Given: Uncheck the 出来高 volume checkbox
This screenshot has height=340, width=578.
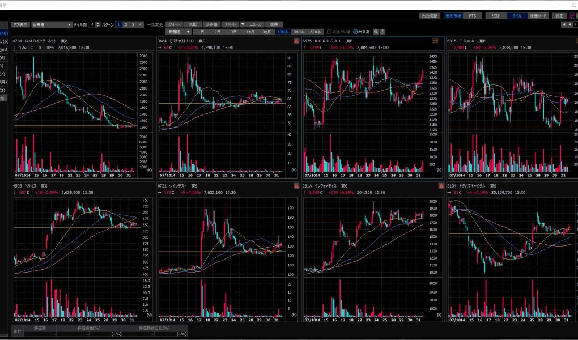Looking at the screenshot, I should click(x=355, y=32).
